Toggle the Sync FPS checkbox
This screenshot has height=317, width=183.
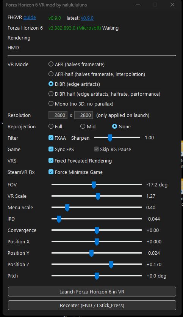click(x=51, y=149)
